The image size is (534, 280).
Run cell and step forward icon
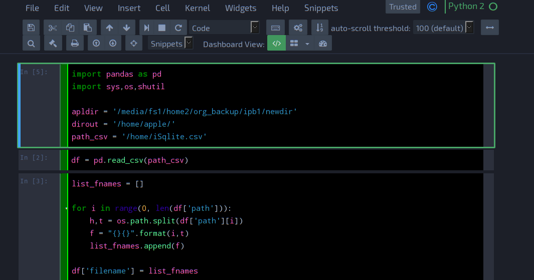click(146, 28)
